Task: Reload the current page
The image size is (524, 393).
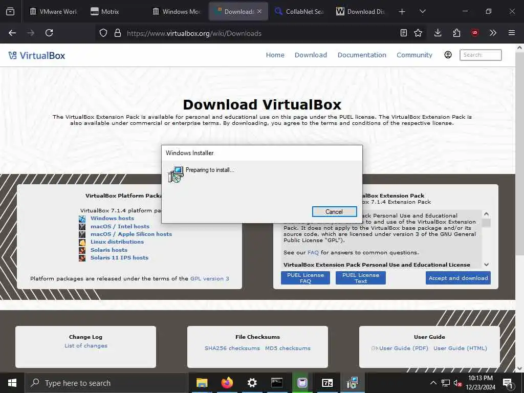Action: (x=49, y=33)
